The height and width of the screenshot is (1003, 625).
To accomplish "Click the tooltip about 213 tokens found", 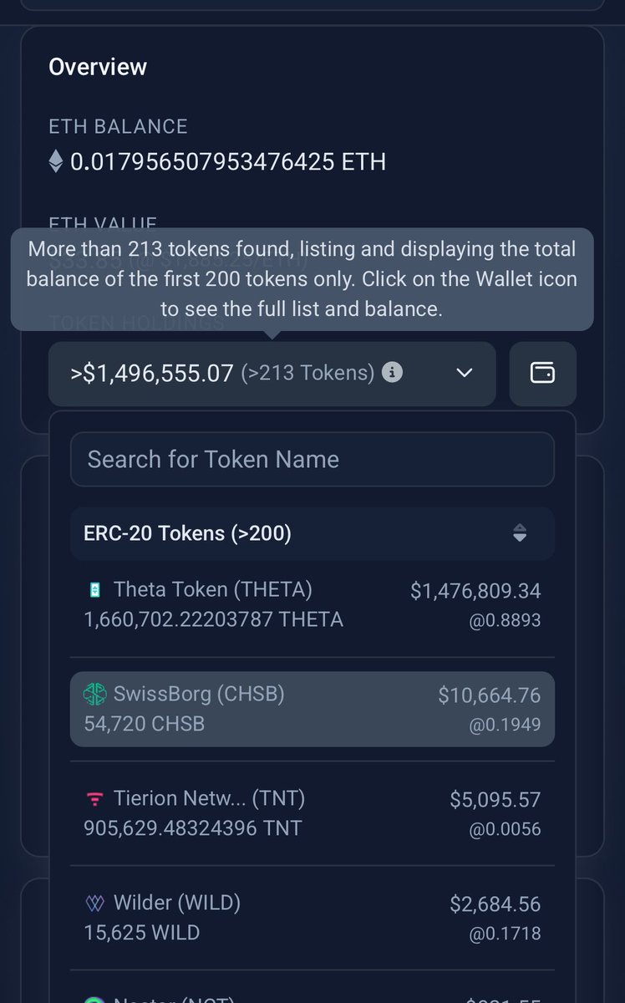I will coord(302,279).
